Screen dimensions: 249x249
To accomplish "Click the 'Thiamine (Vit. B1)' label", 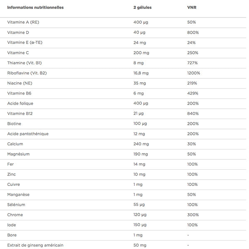I will [x=24, y=63].
